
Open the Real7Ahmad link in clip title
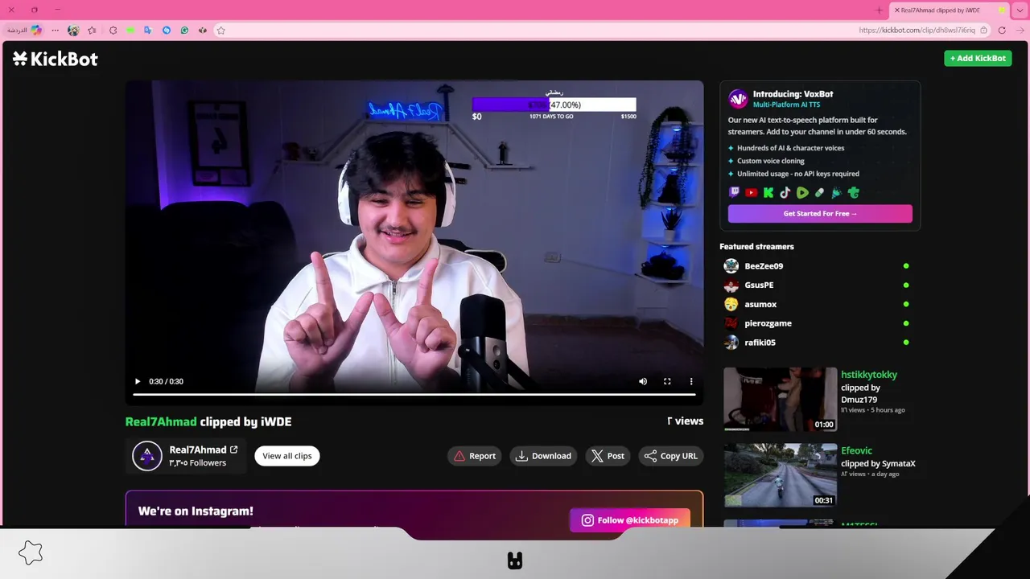[161, 421]
